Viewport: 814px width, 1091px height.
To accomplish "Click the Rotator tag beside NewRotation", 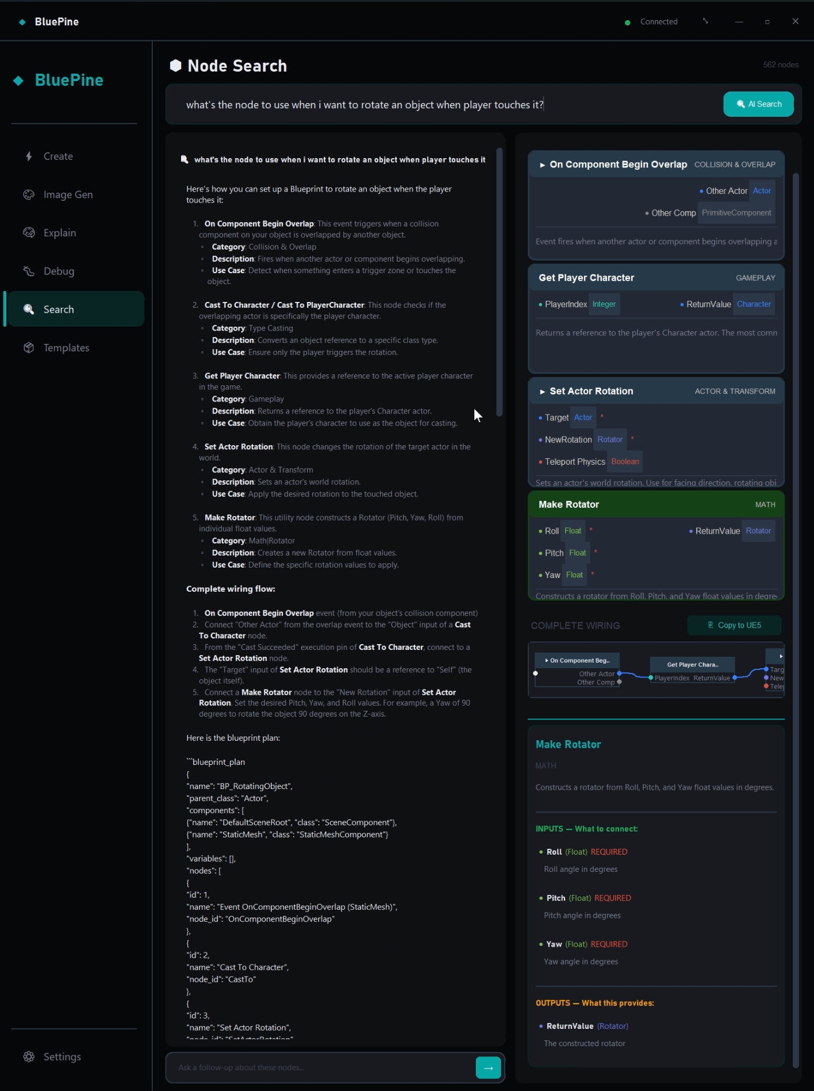I will point(609,439).
